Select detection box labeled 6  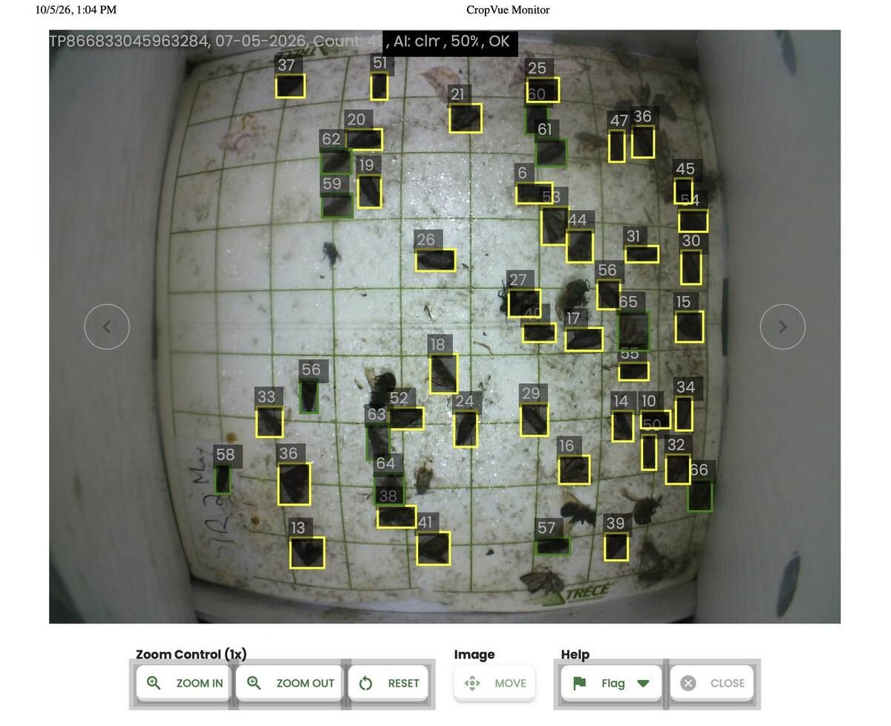click(x=535, y=193)
